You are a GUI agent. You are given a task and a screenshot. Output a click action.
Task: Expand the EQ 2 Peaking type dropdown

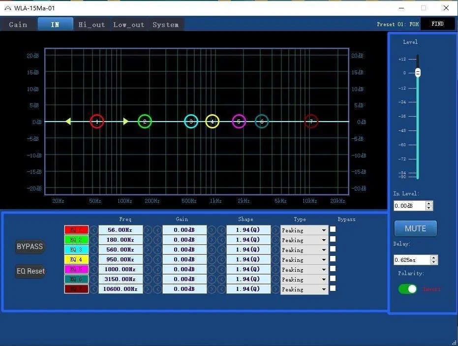click(304, 240)
